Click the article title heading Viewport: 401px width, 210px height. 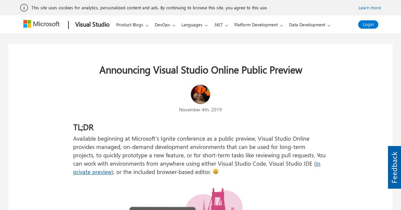200,70
